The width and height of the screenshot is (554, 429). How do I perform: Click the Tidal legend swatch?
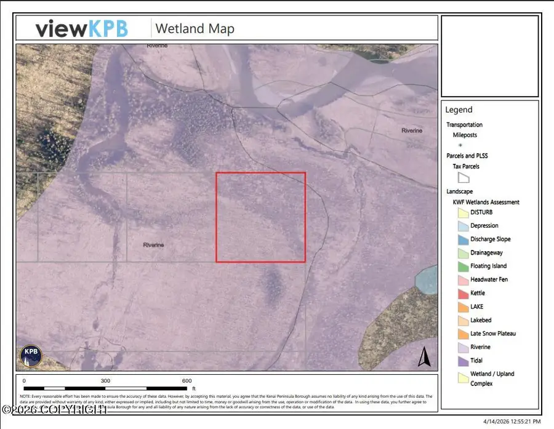pyautogui.click(x=463, y=361)
